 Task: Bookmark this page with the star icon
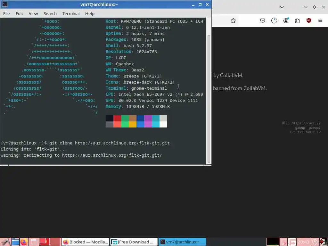click(233, 20)
